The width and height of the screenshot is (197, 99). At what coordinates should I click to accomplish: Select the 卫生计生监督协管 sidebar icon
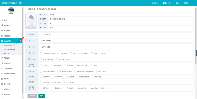coord(2,74)
